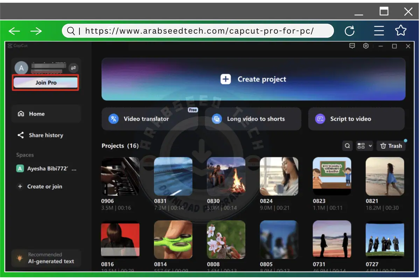Screen dimensions: 420x280
Task: Open the feedback chat icon
Action: [352, 46]
